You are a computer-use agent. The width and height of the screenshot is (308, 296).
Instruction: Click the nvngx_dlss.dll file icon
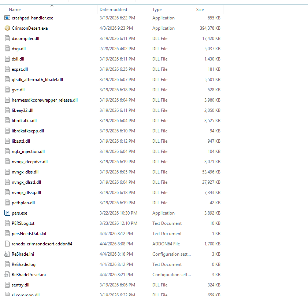pyautogui.click(x=7, y=172)
